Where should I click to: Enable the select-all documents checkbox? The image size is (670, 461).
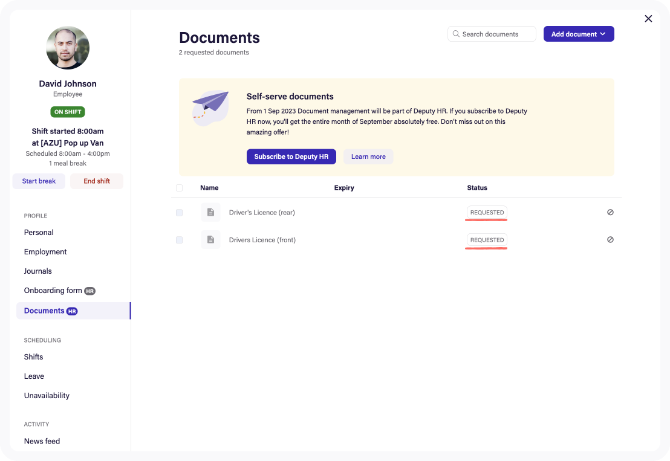tap(180, 188)
